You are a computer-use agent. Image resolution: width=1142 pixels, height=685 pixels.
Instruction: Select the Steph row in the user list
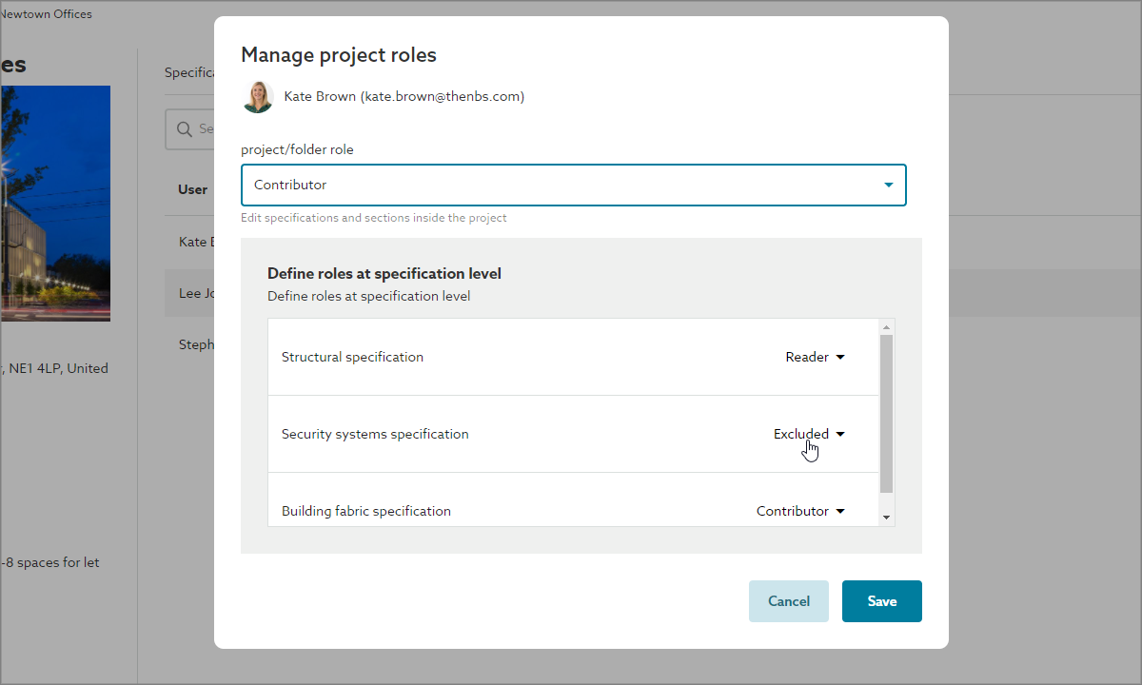coord(196,344)
